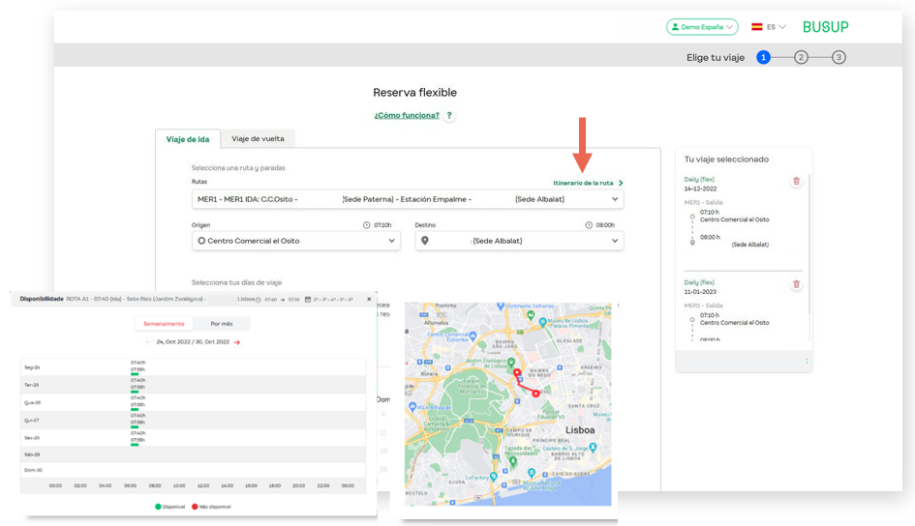Open the Demo España account menu
Image resolution: width=915 pixels, height=526 pixels.
[702, 27]
